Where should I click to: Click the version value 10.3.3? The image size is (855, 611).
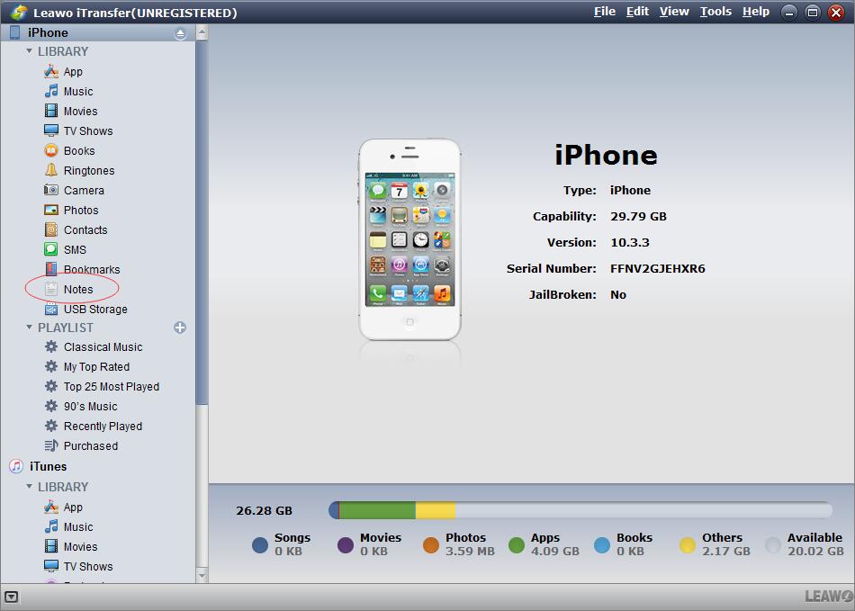pyautogui.click(x=630, y=243)
